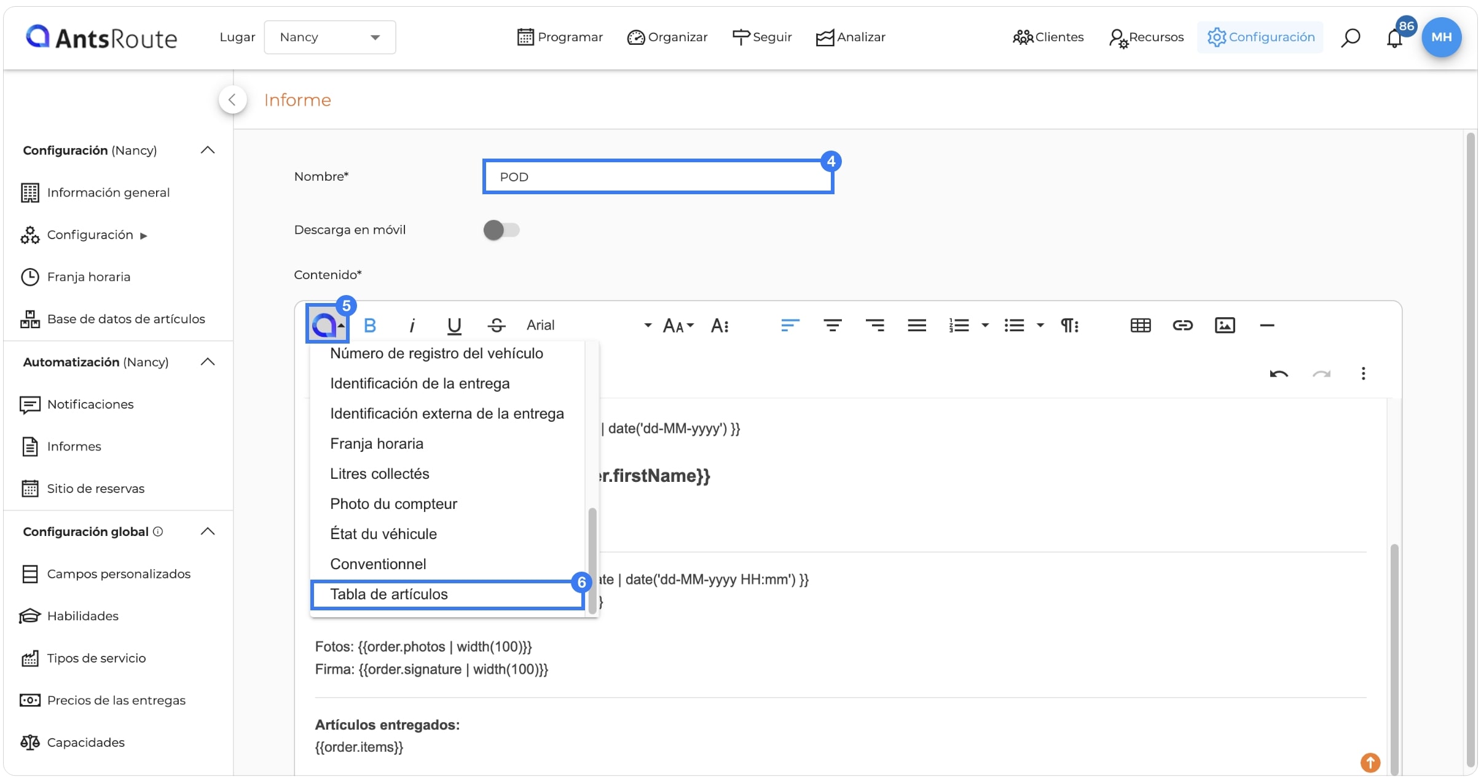Open the Programar tab

point(560,37)
